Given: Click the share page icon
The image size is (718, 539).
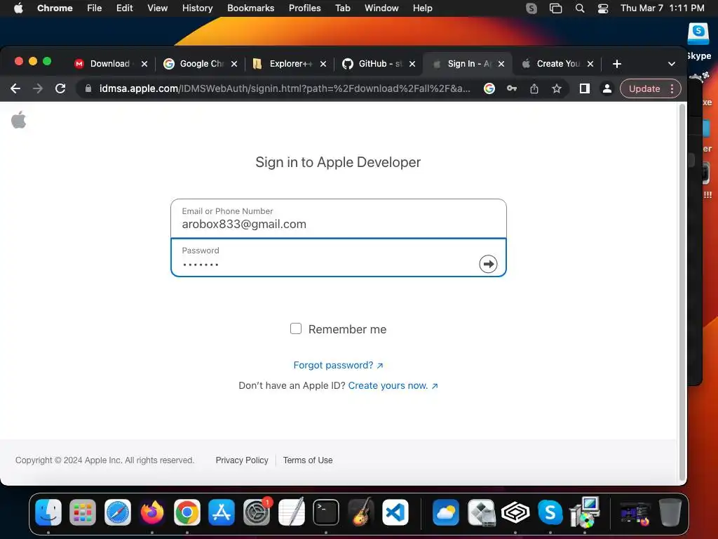Looking at the screenshot, I should (534, 88).
